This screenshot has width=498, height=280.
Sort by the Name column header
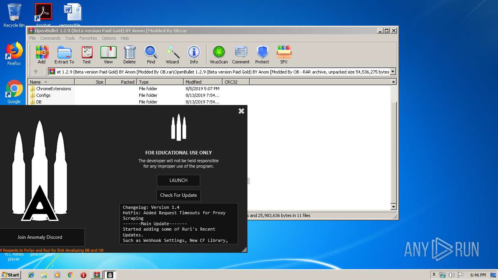tap(51, 82)
